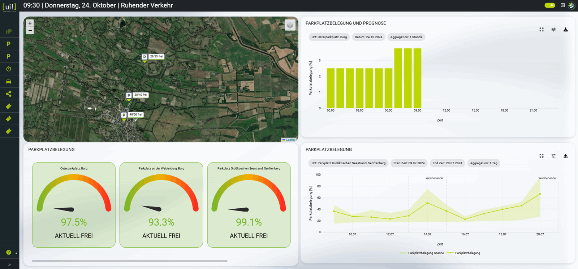
Task: Toggle the Parkplatzbelegung line legend entry
Action: click(x=464, y=253)
